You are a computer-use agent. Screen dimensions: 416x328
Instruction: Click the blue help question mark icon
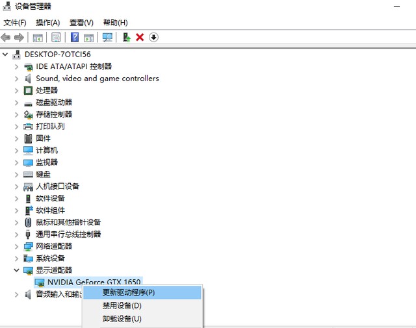[75, 38]
